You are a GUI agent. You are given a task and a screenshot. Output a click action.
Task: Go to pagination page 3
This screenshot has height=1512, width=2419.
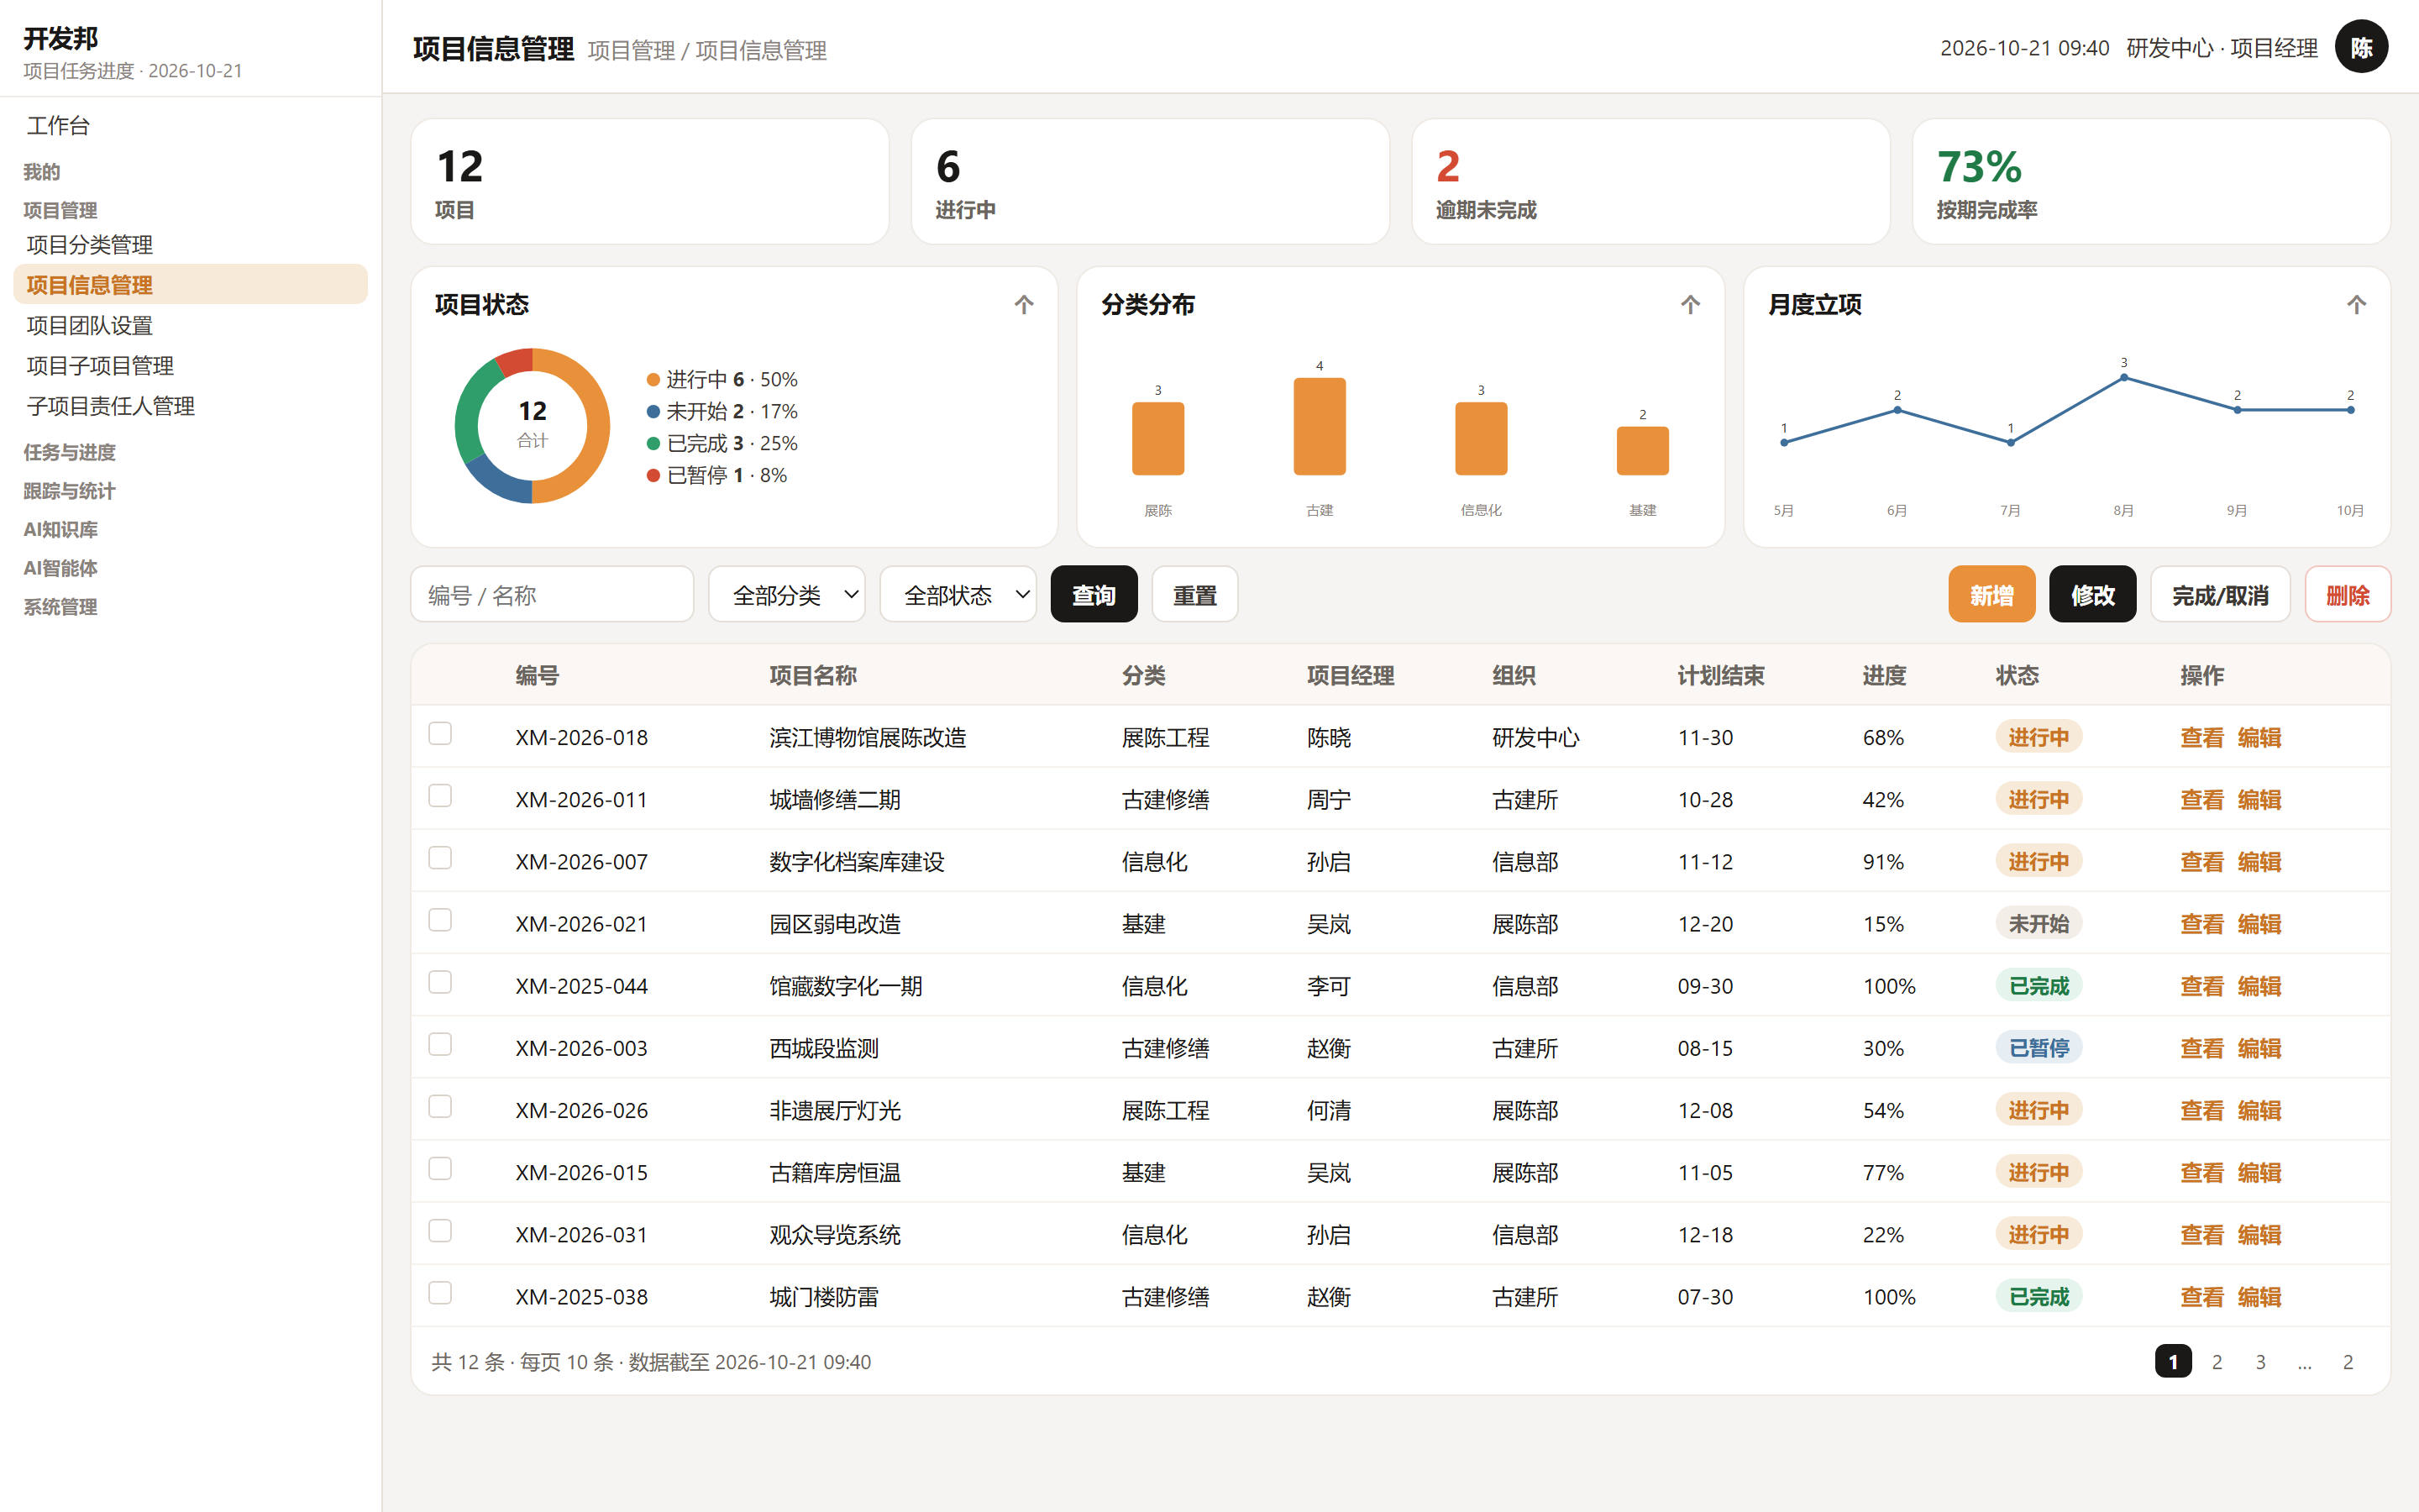[2260, 1362]
